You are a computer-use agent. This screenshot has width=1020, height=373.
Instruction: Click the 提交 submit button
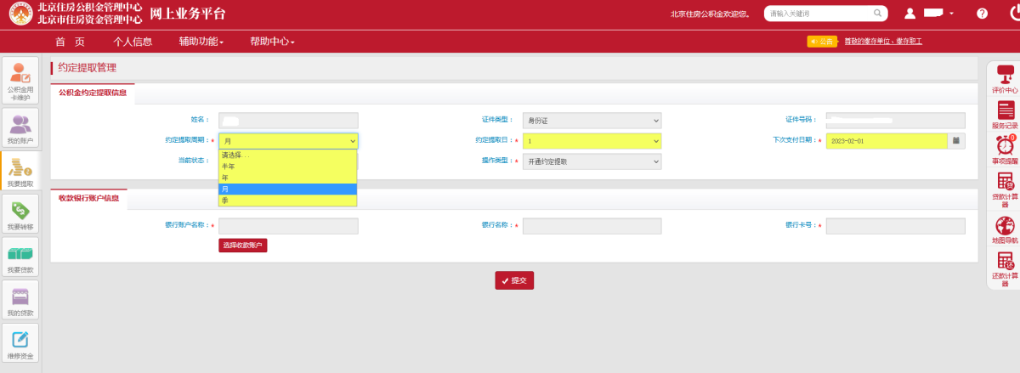(x=514, y=280)
